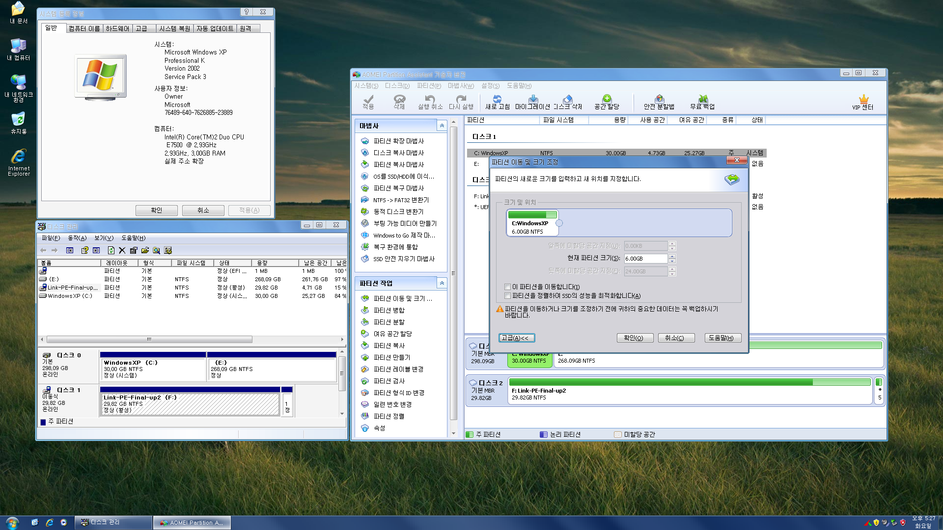Screen dimensions: 943x530
Task: Launch 파티션 복사 마법사 from sidebar
Action: click(x=398, y=164)
